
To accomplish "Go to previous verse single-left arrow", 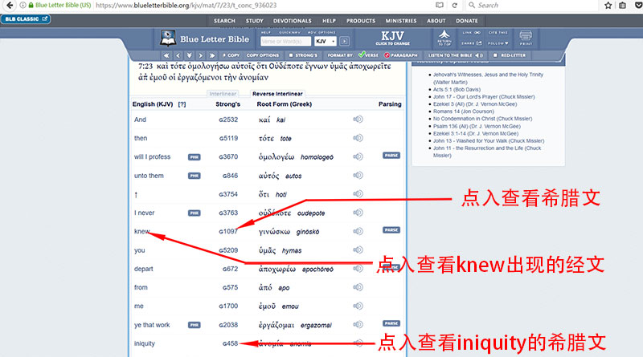I will coord(178,55).
